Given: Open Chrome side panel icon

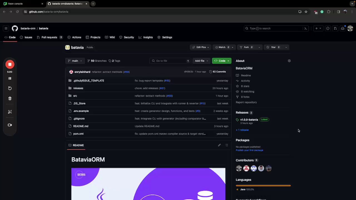Looking at the screenshot, I should pos(338,12).
